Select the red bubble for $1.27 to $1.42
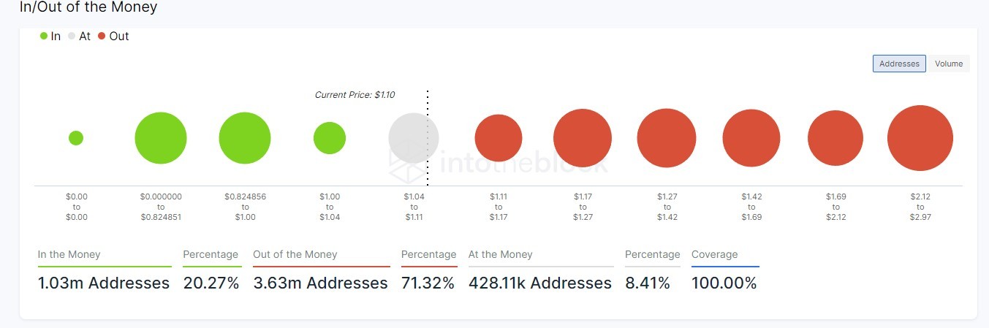This screenshot has height=328, width=989. pos(667,138)
